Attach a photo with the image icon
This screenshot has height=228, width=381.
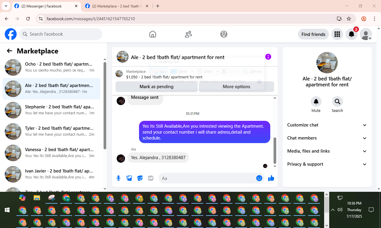[129, 178]
